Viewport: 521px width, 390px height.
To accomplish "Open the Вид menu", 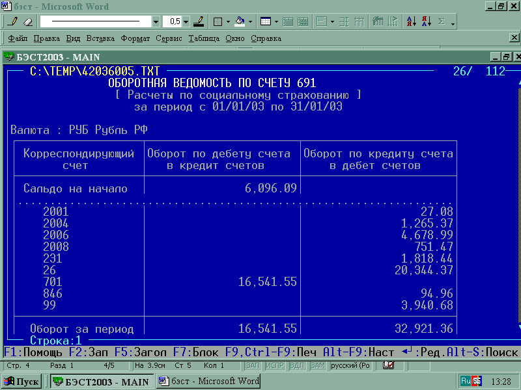I will tap(73, 38).
